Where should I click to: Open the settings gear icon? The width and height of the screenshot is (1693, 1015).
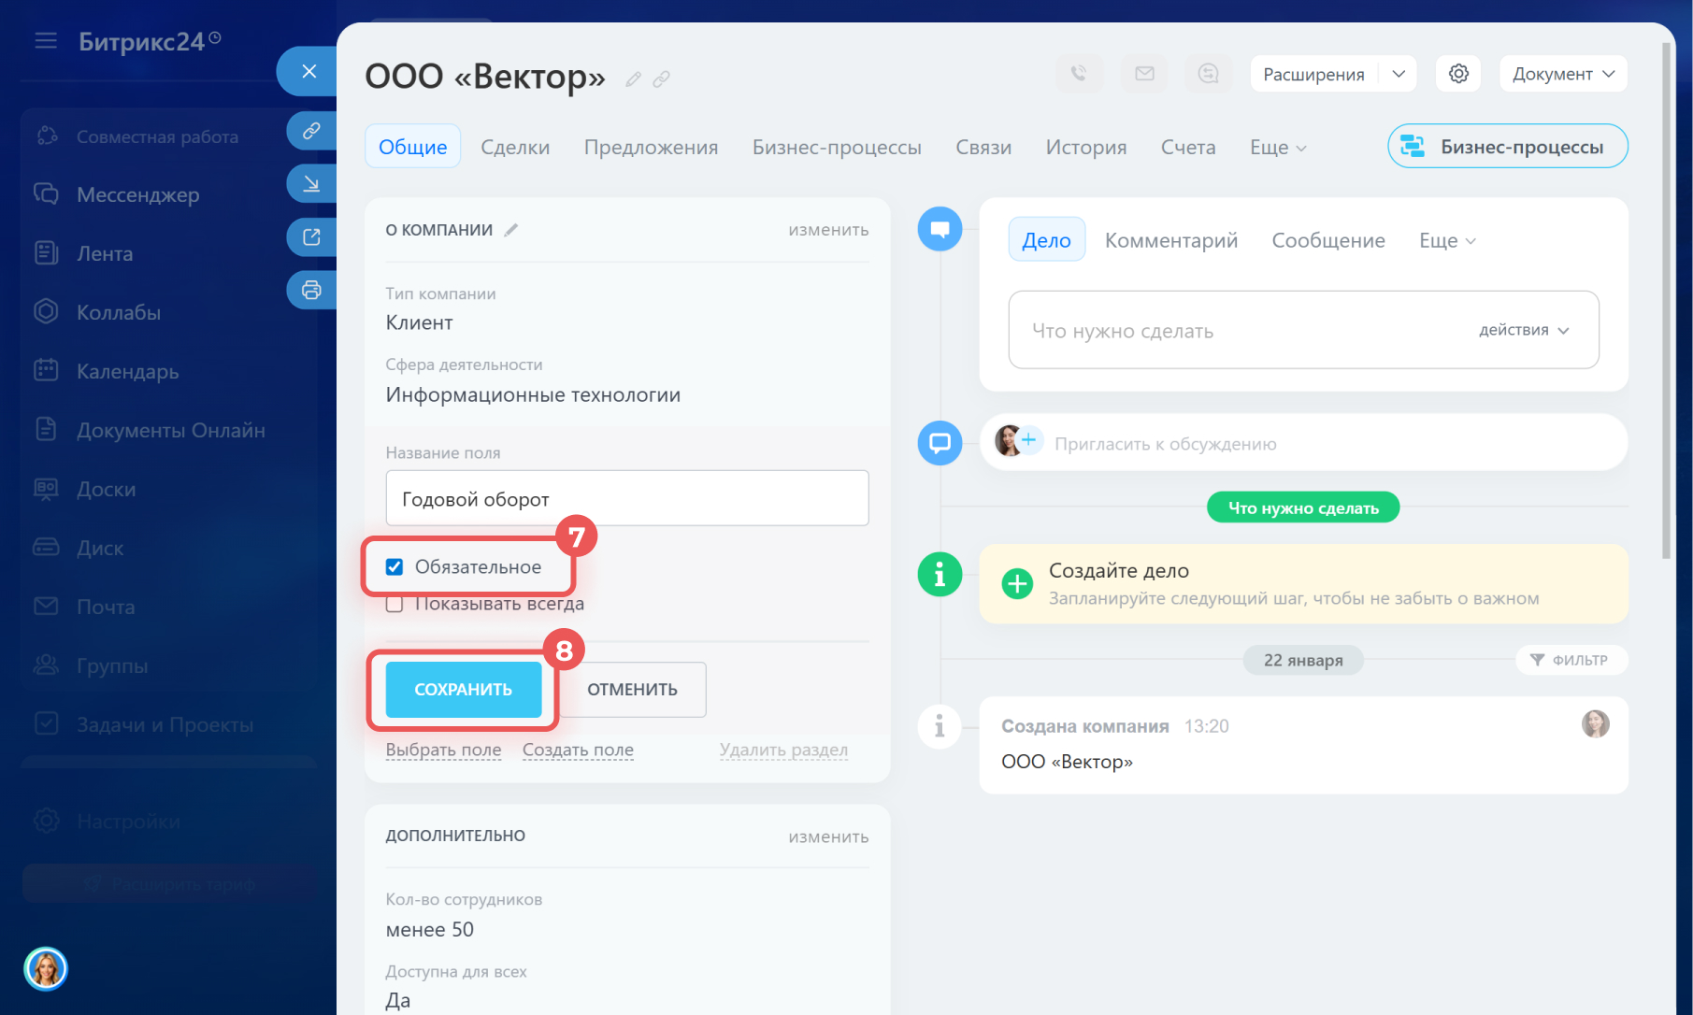[1458, 74]
